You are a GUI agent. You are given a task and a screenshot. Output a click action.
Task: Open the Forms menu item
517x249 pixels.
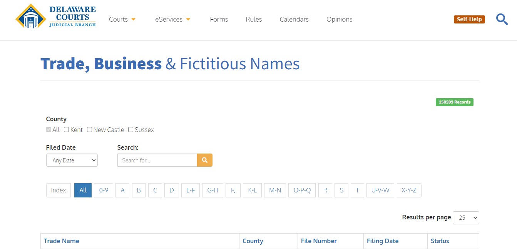click(x=219, y=19)
